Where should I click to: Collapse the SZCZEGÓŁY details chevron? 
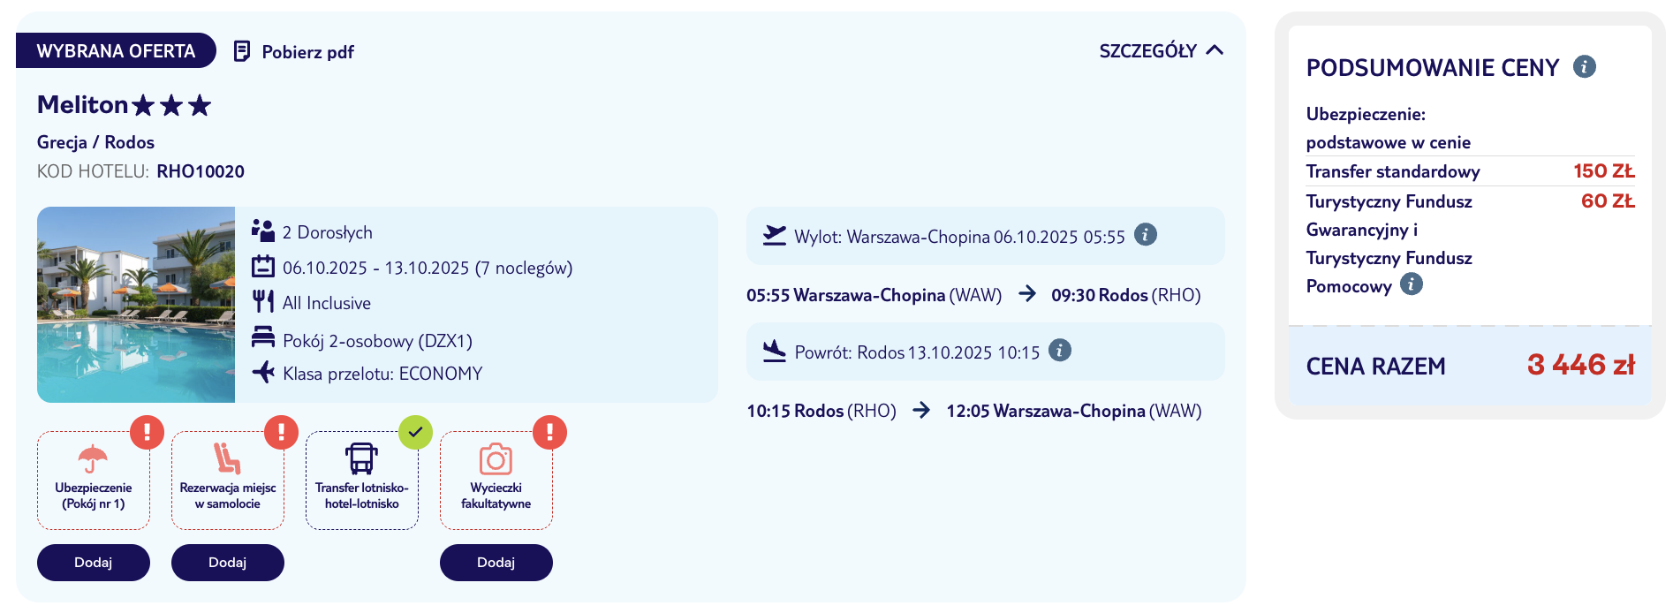pos(1215,50)
